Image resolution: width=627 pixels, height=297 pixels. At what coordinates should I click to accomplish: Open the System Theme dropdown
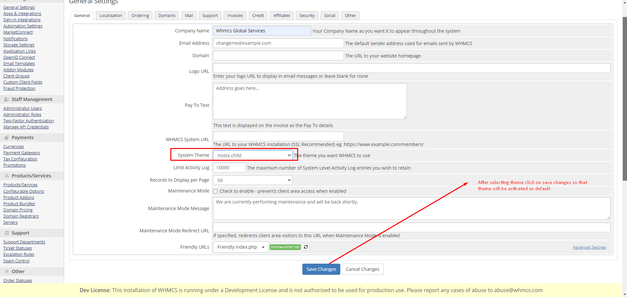pos(253,156)
